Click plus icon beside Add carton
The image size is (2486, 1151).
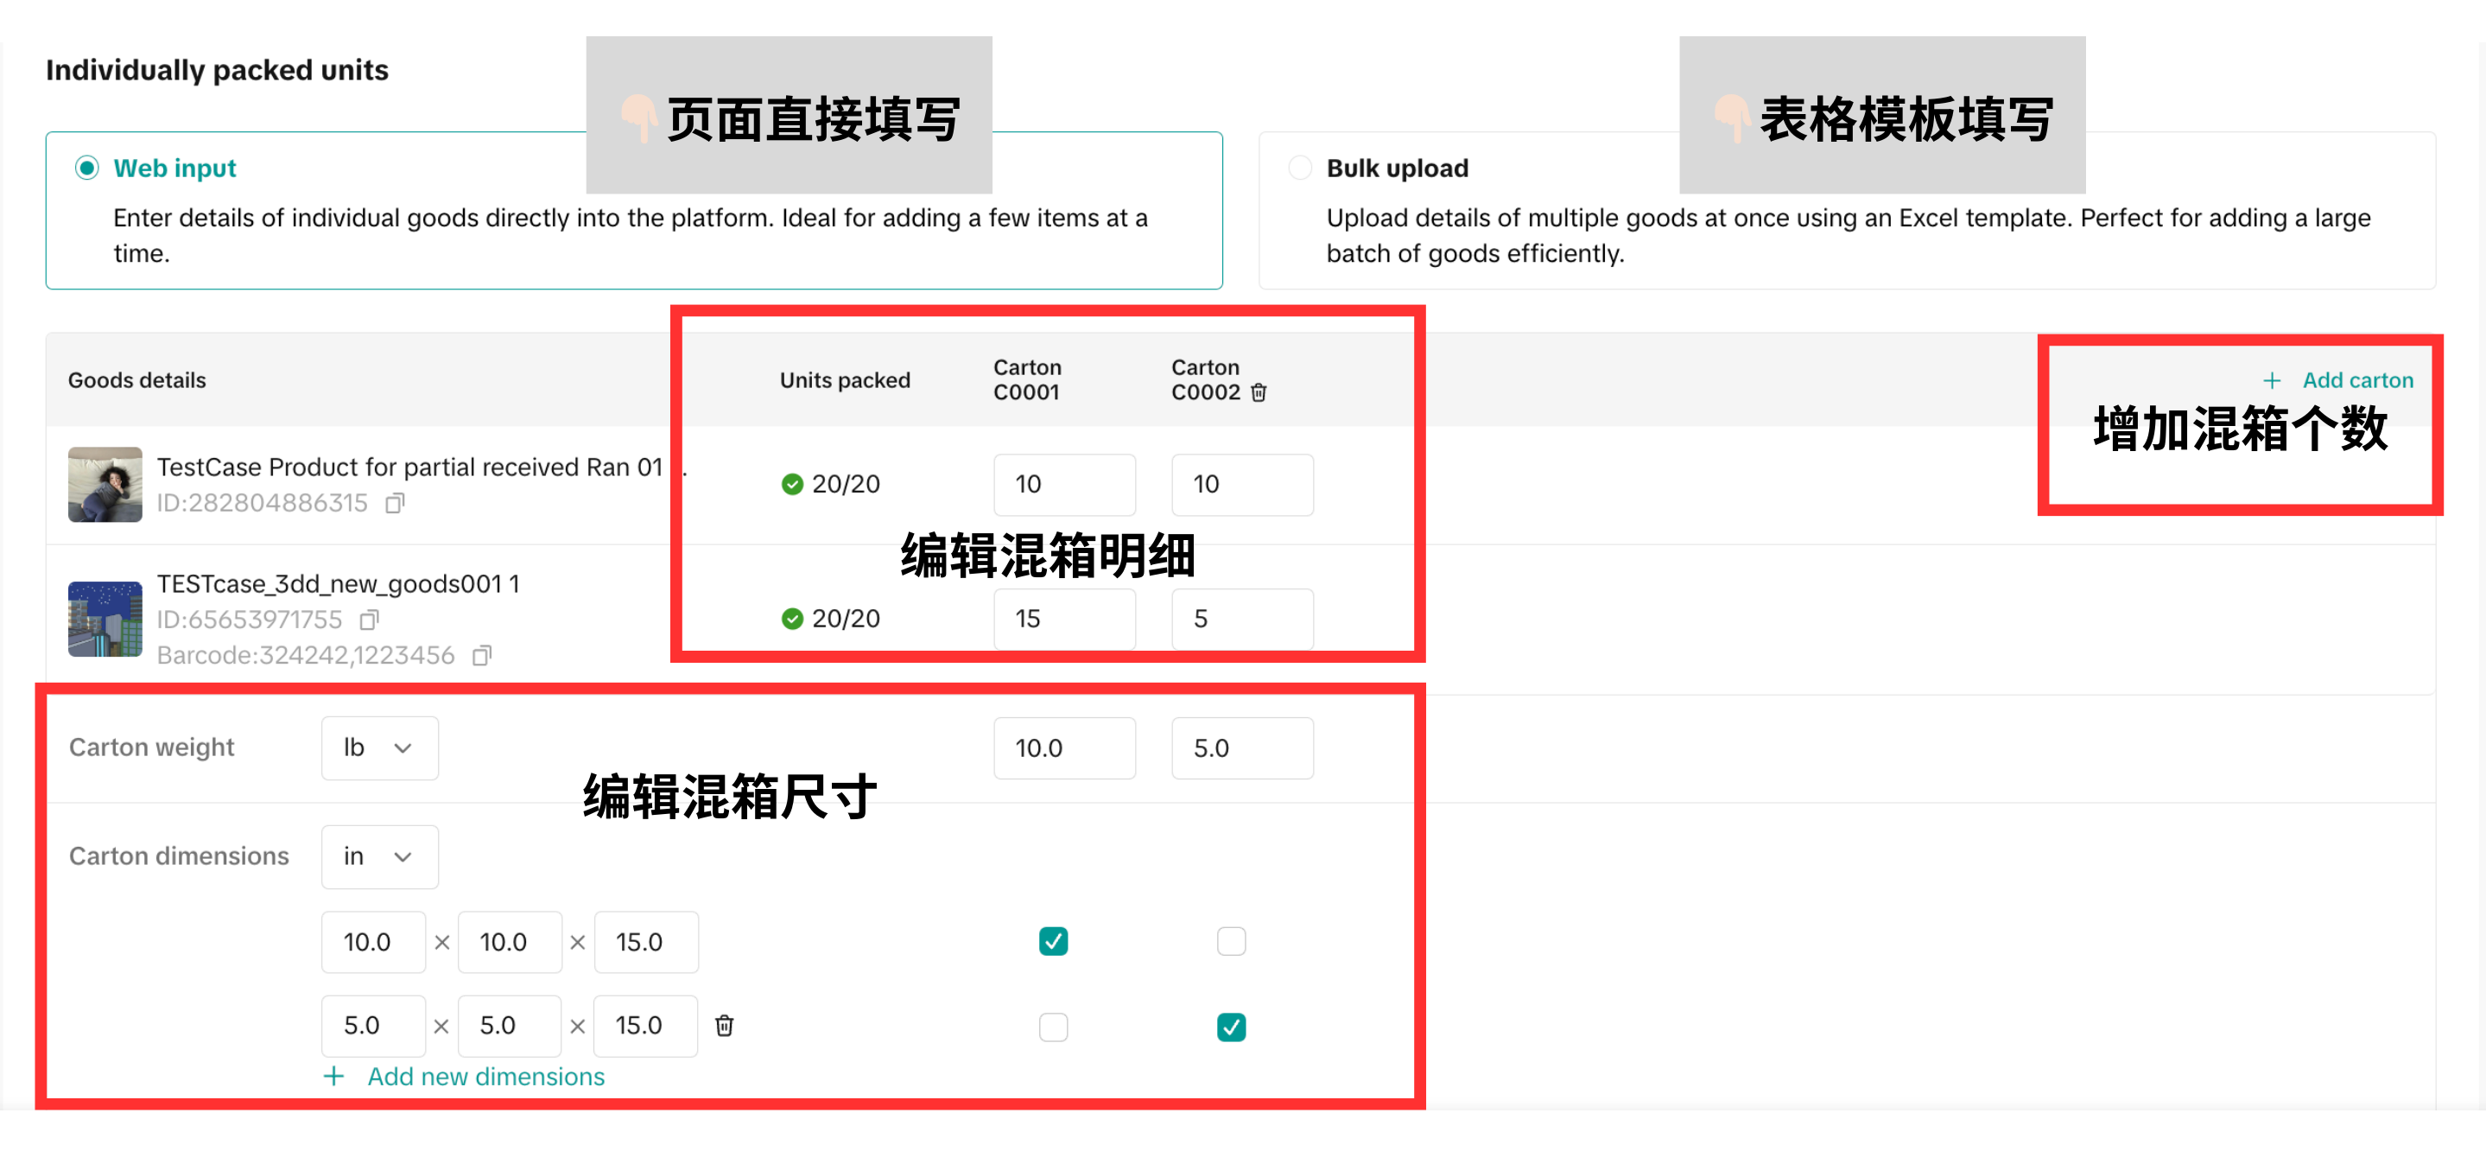pyautogui.click(x=2272, y=380)
